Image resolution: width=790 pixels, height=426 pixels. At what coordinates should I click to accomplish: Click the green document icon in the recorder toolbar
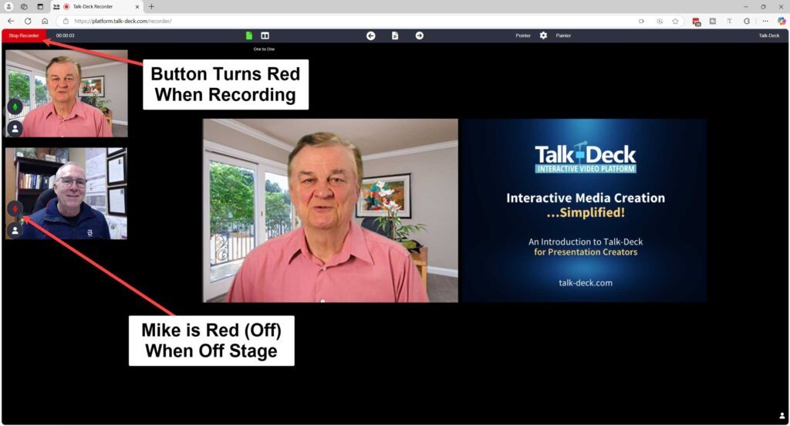249,35
